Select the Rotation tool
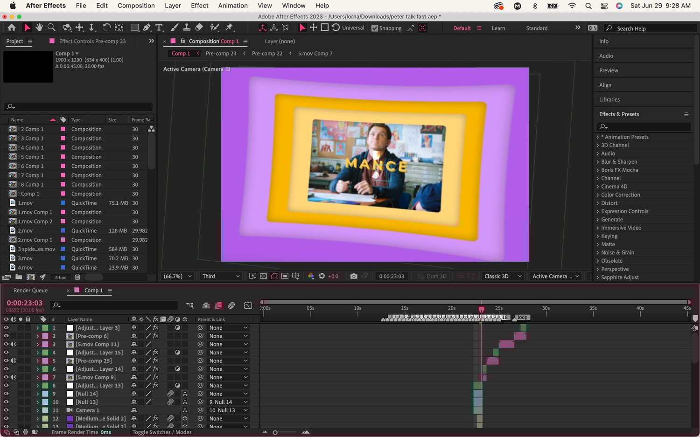Screen dimensions: 700x437 [x=106, y=28]
